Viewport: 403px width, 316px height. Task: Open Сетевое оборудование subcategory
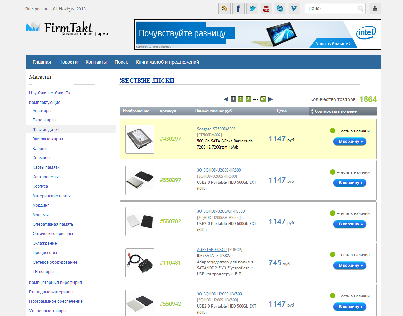[x=55, y=262]
